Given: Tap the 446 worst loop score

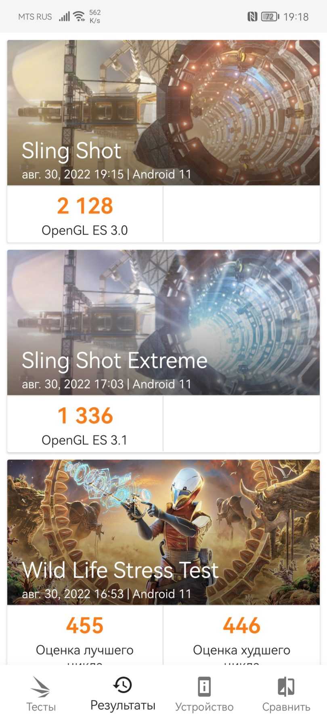Looking at the screenshot, I should (x=241, y=625).
